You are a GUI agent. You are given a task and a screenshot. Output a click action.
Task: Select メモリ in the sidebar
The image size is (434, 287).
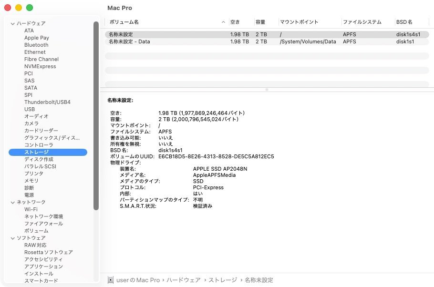pyautogui.click(x=31, y=181)
